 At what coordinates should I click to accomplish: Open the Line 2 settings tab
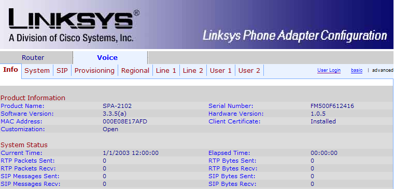point(193,71)
